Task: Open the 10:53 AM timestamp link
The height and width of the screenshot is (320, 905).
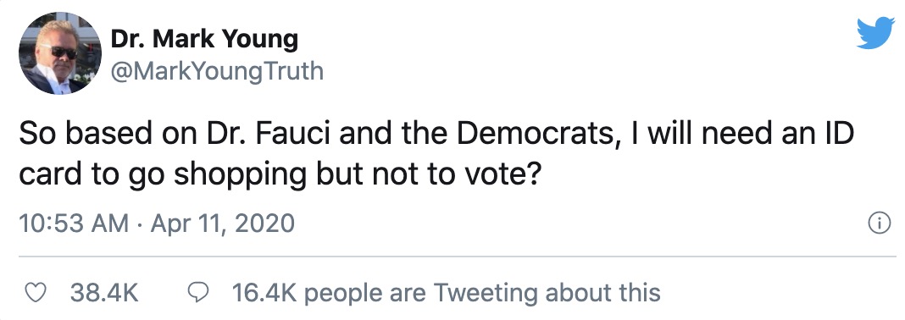Action: (x=74, y=223)
